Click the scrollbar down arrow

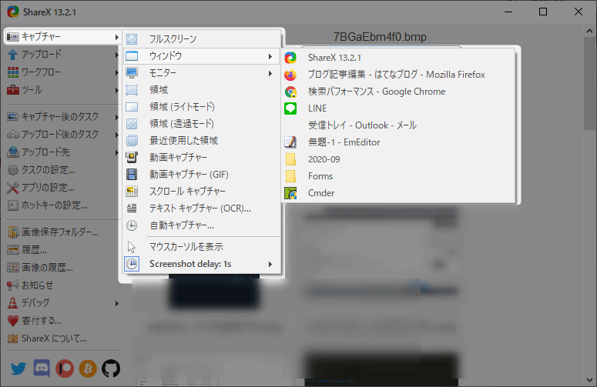[590, 380]
